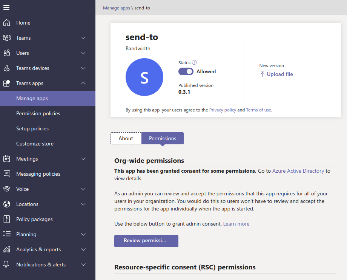Open Policy packages in the sidebar
This screenshot has height=280, width=347.
(x=48, y=219)
